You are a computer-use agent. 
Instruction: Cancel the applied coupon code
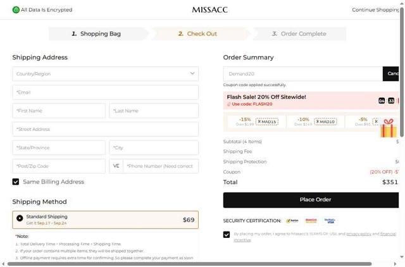391,74
